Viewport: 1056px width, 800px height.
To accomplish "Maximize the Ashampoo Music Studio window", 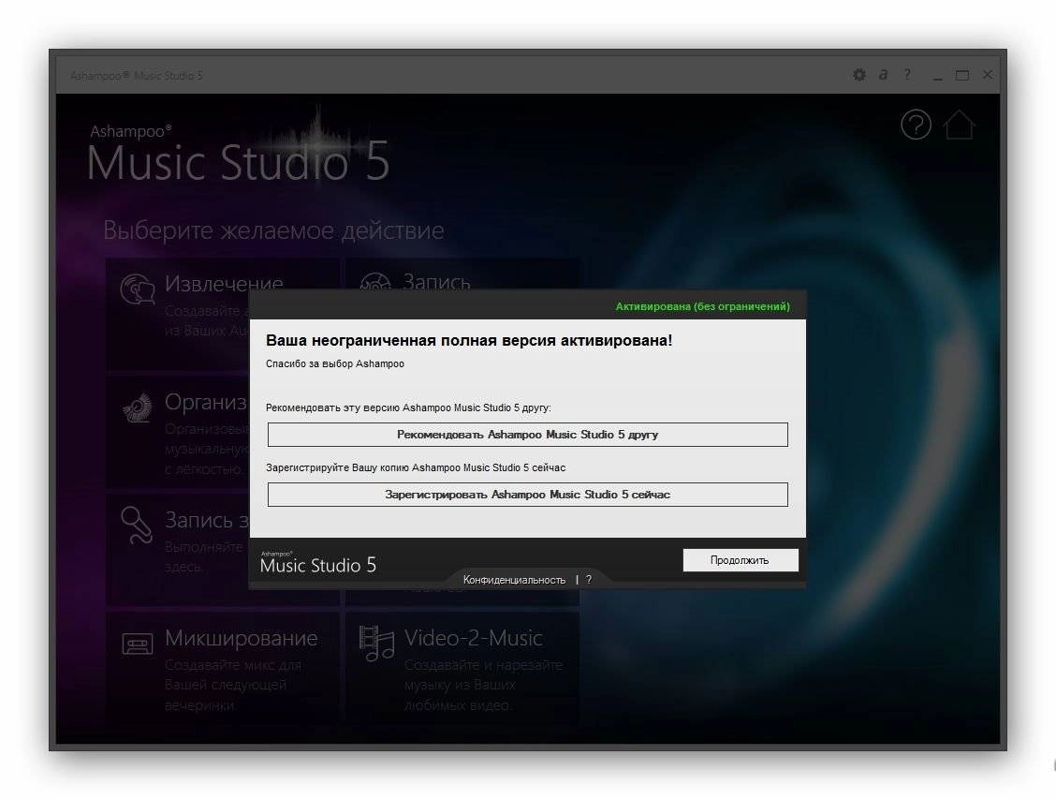I will (x=962, y=76).
